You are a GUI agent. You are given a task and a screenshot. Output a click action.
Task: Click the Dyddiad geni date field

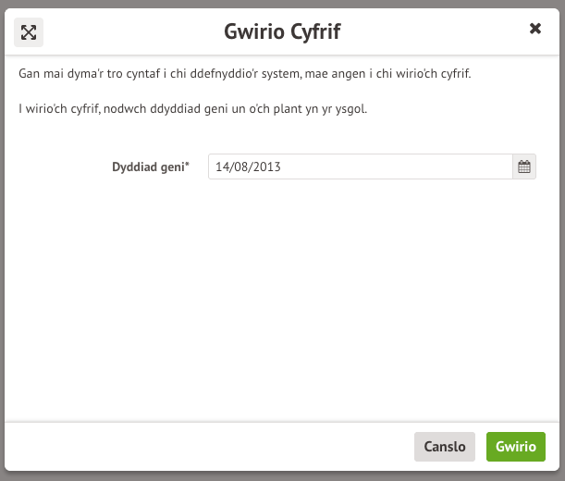360,167
